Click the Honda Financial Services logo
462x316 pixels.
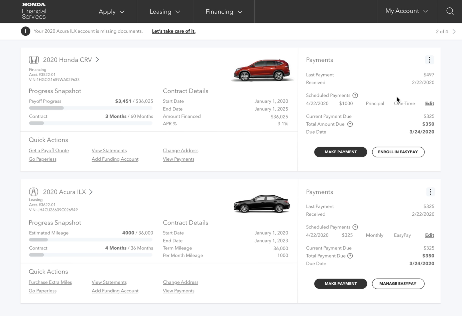coord(34,11)
